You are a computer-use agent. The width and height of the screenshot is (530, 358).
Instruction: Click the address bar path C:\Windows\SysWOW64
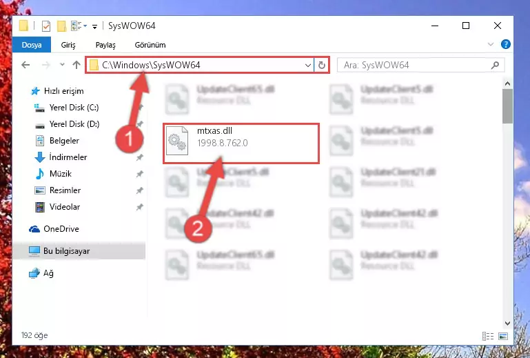pos(151,65)
